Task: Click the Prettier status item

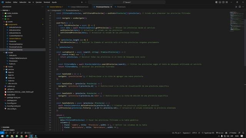Action: 233,133
